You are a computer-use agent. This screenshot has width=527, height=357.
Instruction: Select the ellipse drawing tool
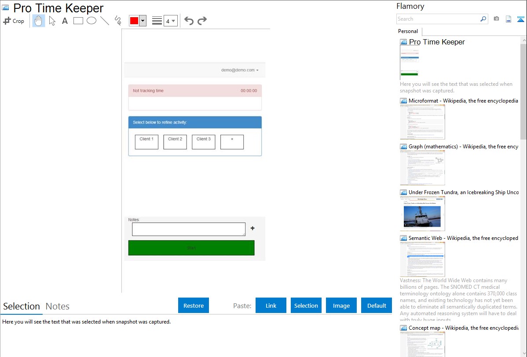click(91, 21)
